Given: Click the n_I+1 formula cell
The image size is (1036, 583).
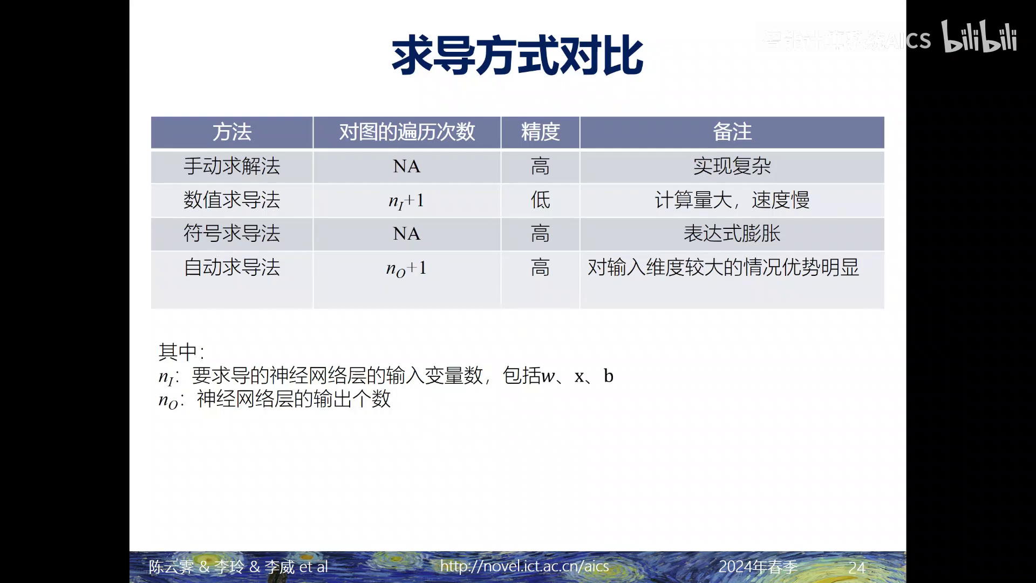Looking at the screenshot, I should click(406, 201).
